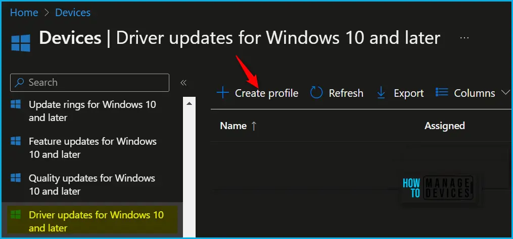Open Feature updates for Windows 10 and later

tap(92, 148)
